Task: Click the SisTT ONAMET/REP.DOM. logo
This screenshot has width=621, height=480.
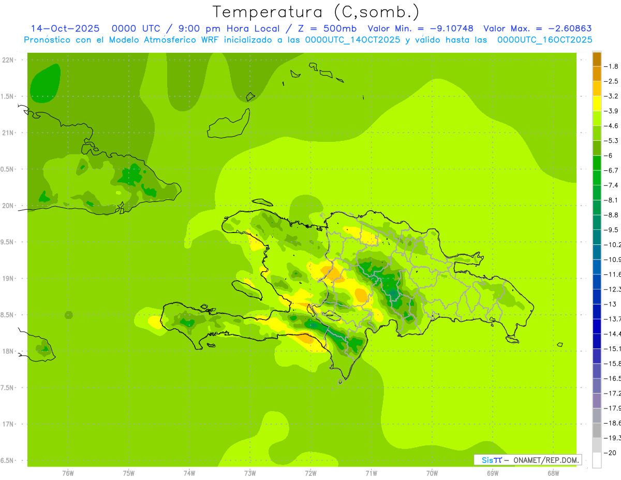Action: tap(527, 460)
